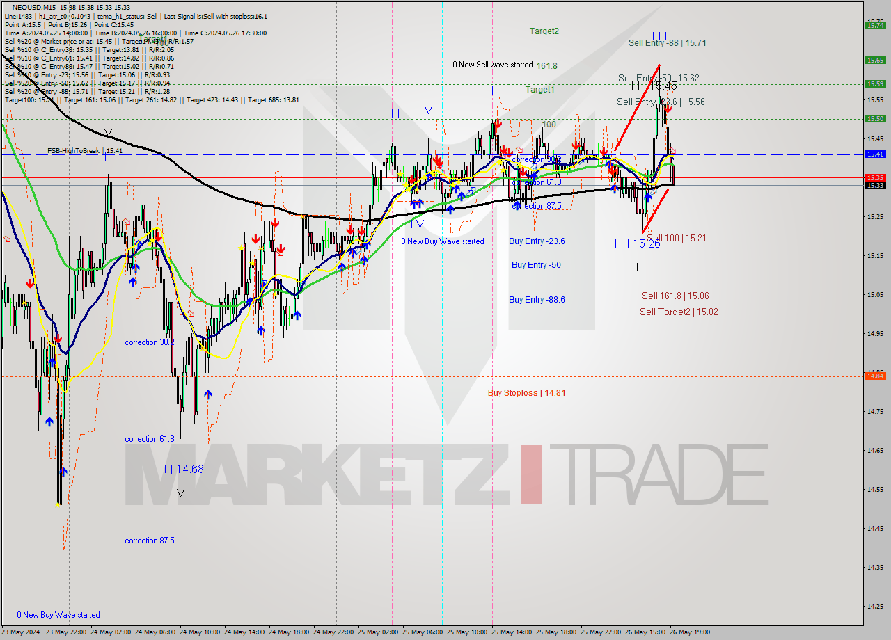Click the 'Sell 161.8 | 15.06' label
891x640 pixels.
[x=675, y=296]
